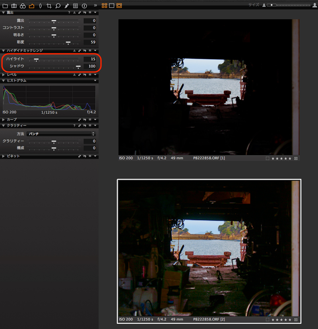The width and height of the screenshot is (318, 329).
Task: Open the 方法 dropdown showing パンチ
Action: [61, 134]
